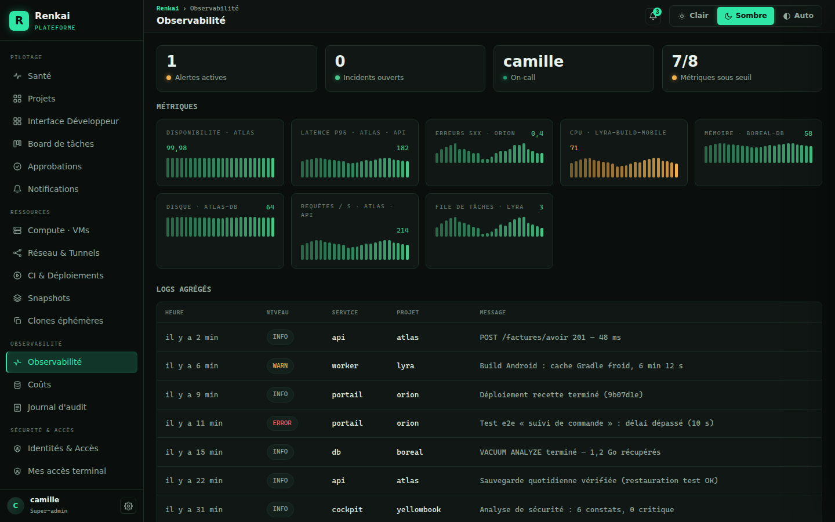Click the Interface Développeur icon
This screenshot has height=522, width=835.
coord(17,121)
